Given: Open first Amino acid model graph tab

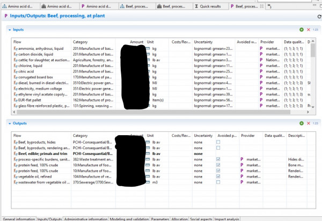Looking at the screenshot, I should coord(20,6).
